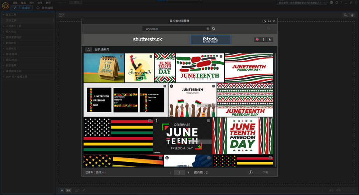Open the 檔案 menu

point(15,3)
